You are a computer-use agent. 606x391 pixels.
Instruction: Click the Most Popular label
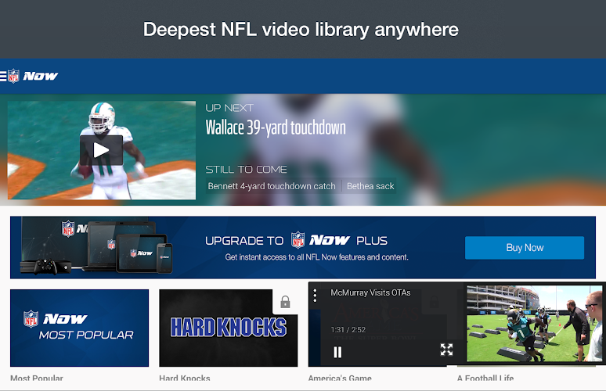point(37,378)
